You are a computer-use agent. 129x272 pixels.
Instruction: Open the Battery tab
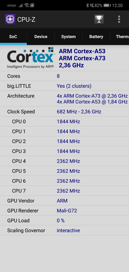pos(96,37)
